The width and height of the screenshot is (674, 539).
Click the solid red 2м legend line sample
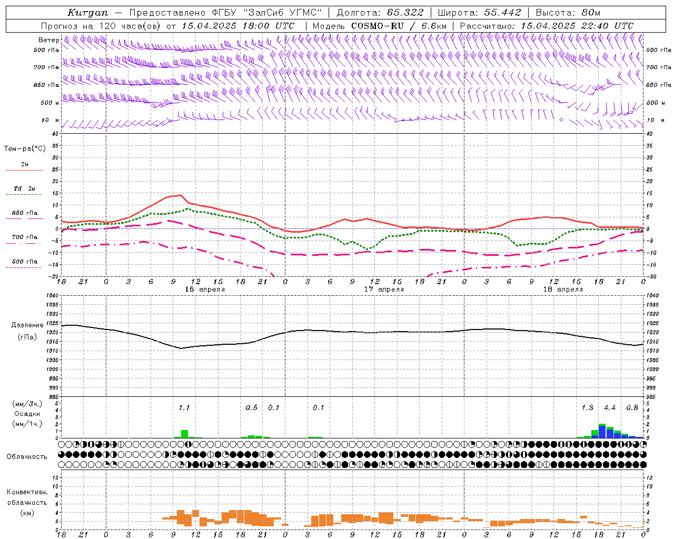(x=24, y=171)
